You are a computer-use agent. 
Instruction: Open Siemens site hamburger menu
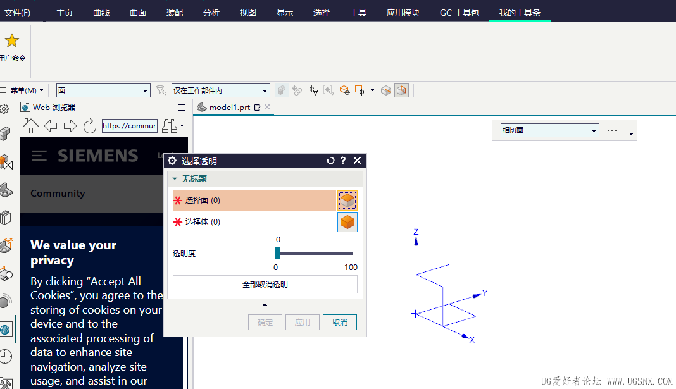(39, 156)
